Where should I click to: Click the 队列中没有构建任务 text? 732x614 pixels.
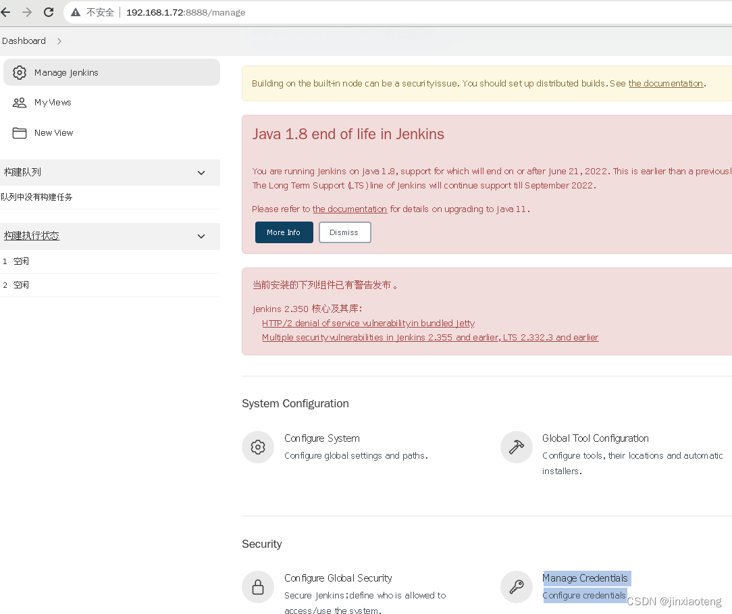pyautogui.click(x=37, y=197)
